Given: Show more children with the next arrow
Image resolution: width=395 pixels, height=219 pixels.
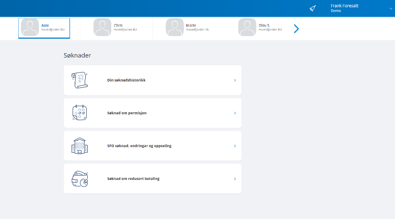Looking at the screenshot, I should 296,28.
